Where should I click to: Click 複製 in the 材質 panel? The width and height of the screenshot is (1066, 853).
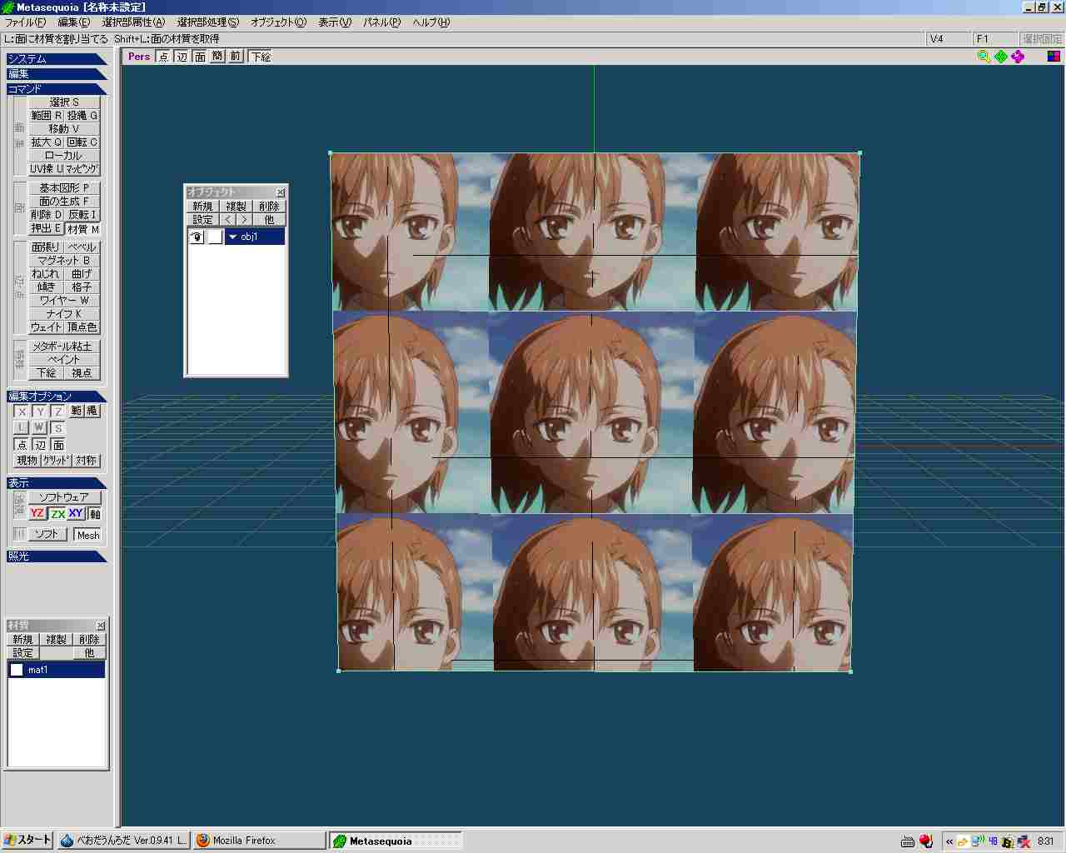pos(56,640)
